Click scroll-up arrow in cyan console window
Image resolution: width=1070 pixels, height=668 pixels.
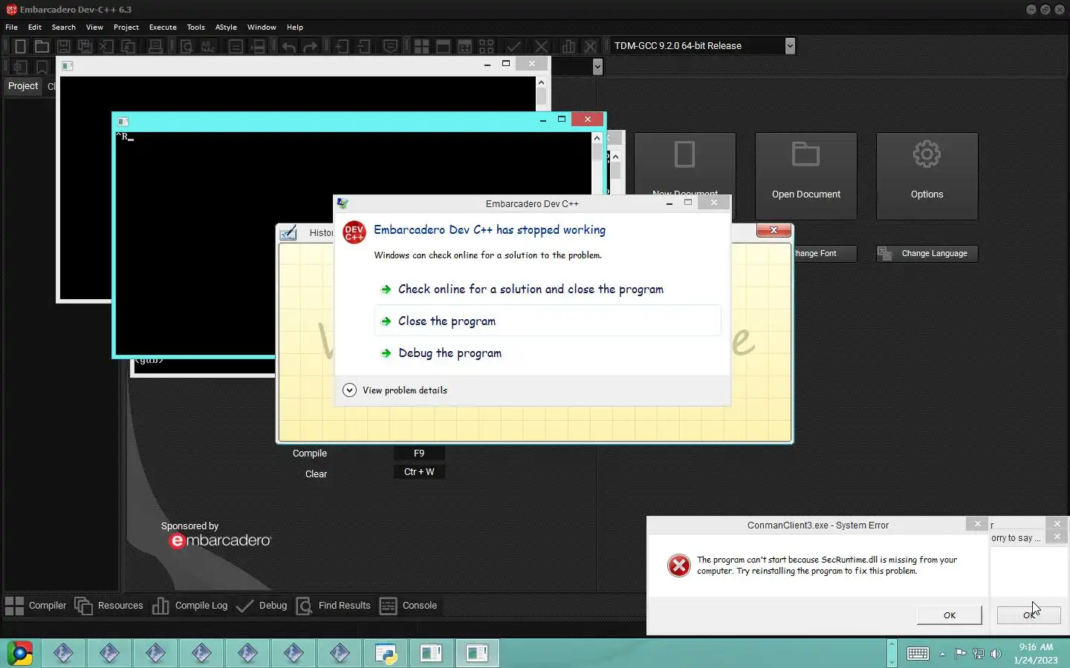point(597,138)
